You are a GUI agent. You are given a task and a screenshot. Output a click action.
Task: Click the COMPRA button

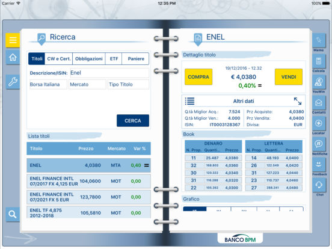[198, 77]
